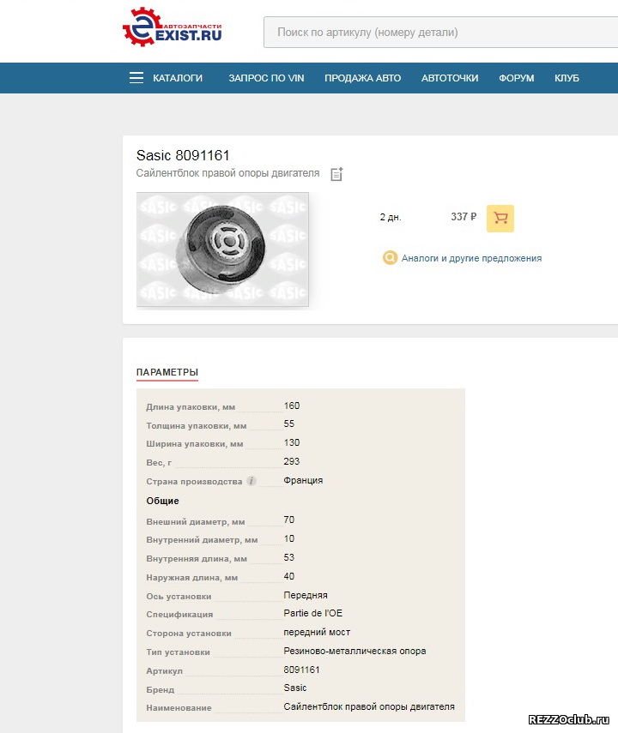The image size is (618, 733).
Task: Click the label Наружная длина, мм
Action: pyautogui.click(x=192, y=577)
